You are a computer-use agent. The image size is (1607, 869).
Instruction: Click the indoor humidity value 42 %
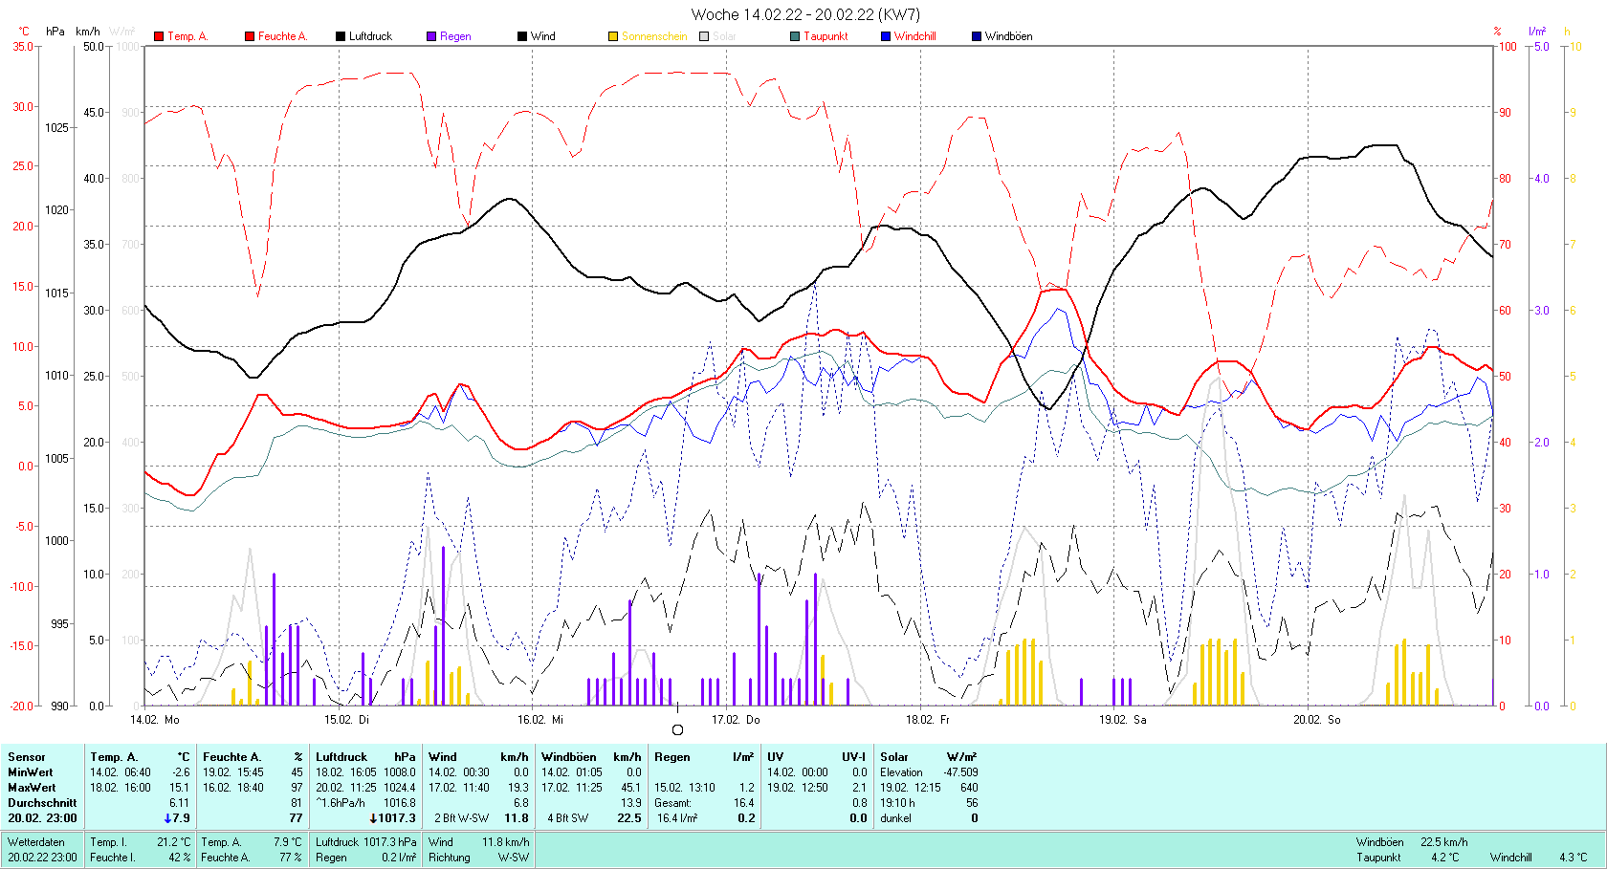pyautogui.click(x=180, y=858)
